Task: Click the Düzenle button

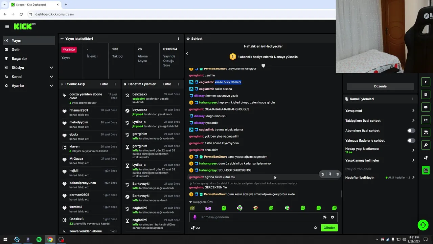Action: [x=380, y=86]
